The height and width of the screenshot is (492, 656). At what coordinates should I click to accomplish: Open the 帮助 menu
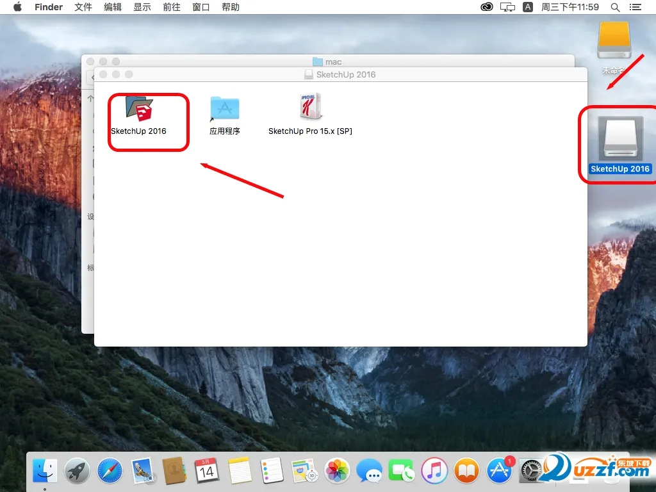pos(231,7)
